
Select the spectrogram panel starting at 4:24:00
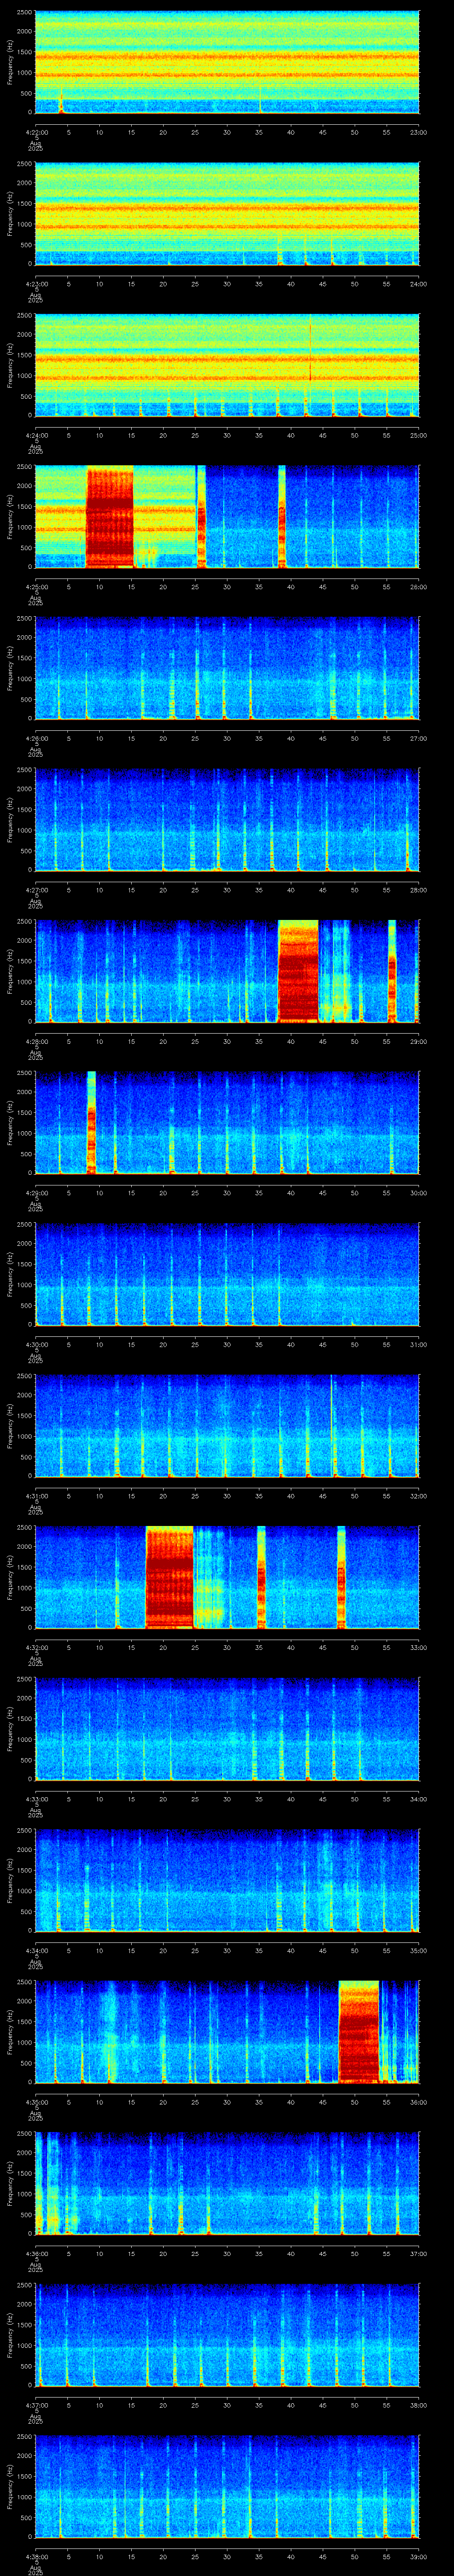(227, 365)
